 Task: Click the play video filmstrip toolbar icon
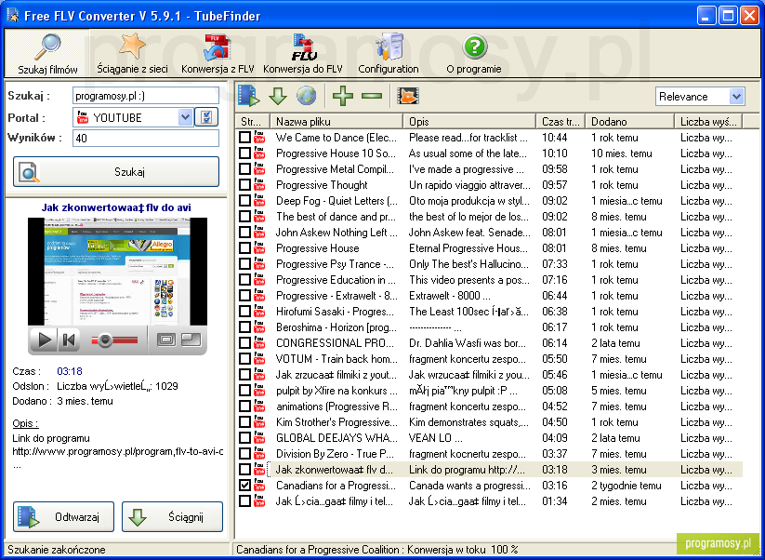click(249, 96)
